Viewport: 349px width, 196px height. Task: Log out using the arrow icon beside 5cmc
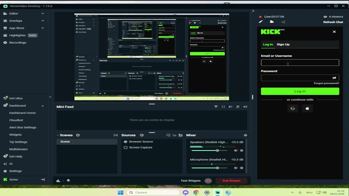tap(43, 180)
